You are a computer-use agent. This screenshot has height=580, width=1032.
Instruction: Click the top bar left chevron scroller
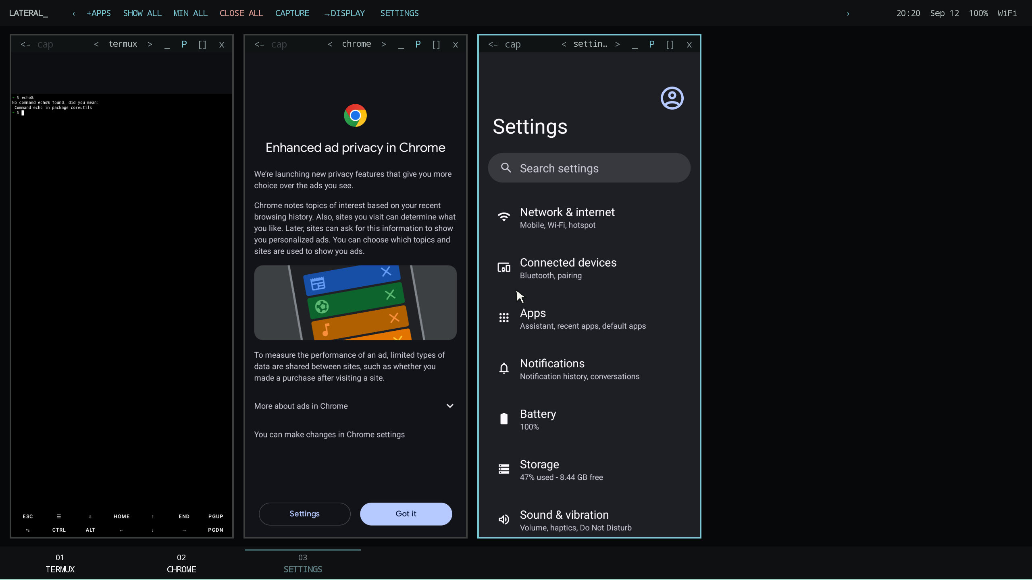[x=74, y=13]
